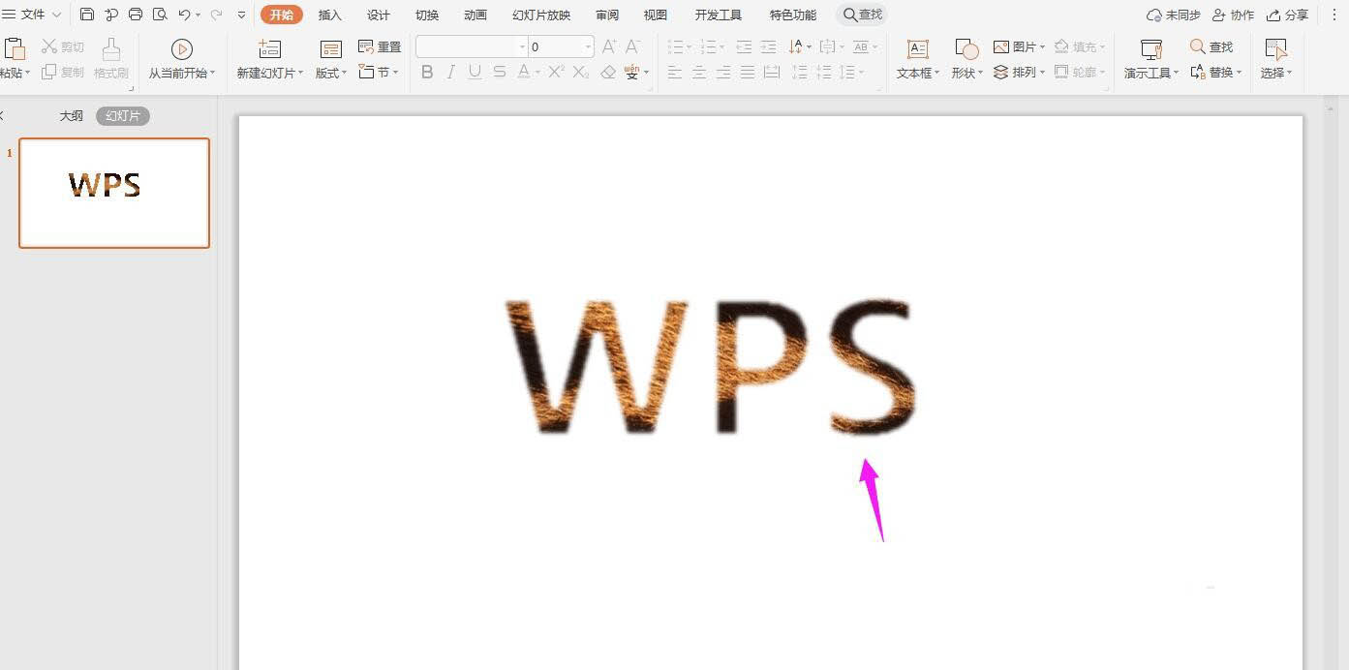Image resolution: width=1349 pixels, height=670 pixels.
Task: Toggle Italic formatting
Action: click(x=450, y=73)
